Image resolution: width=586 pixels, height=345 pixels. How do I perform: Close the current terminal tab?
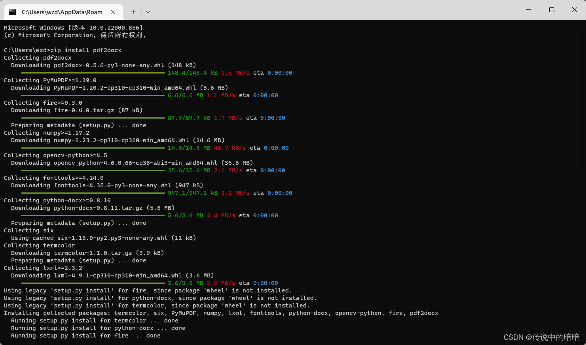[x=113, y=12]
